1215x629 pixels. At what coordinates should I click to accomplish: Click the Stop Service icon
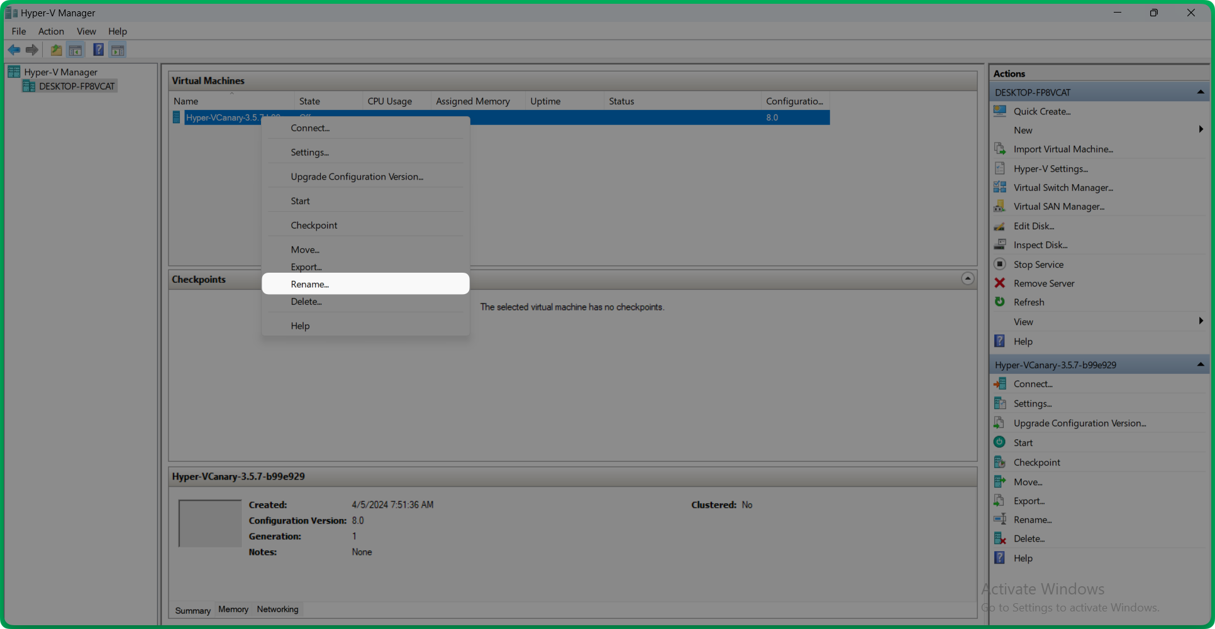(x=1000, y=264)
